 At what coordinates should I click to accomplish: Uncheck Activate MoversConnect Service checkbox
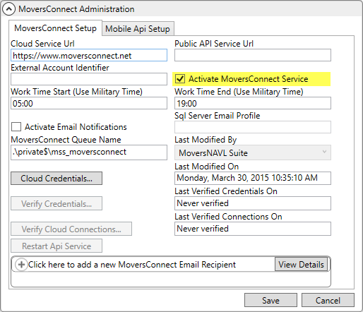click(180, 79)
